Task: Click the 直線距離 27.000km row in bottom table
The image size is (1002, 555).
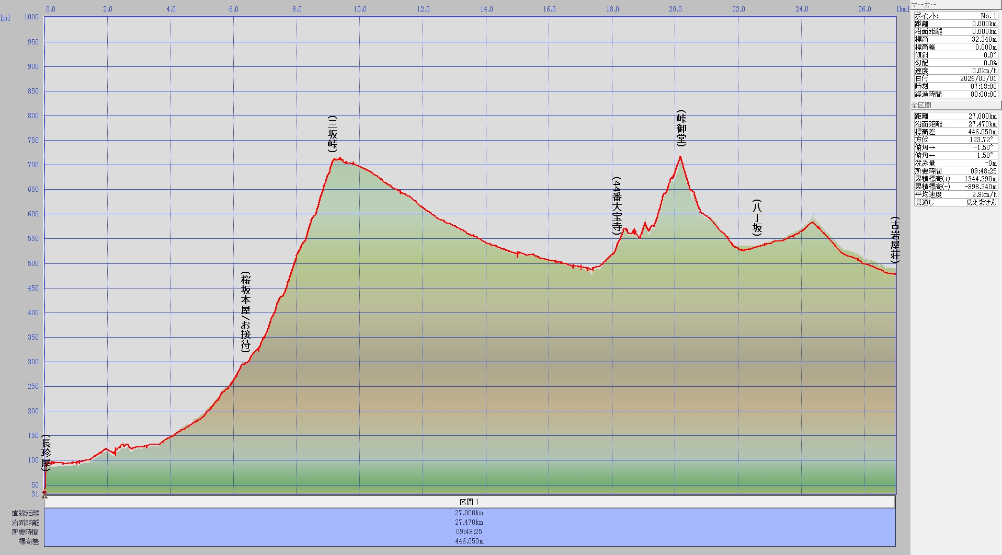Action: (x=469, y=513)
